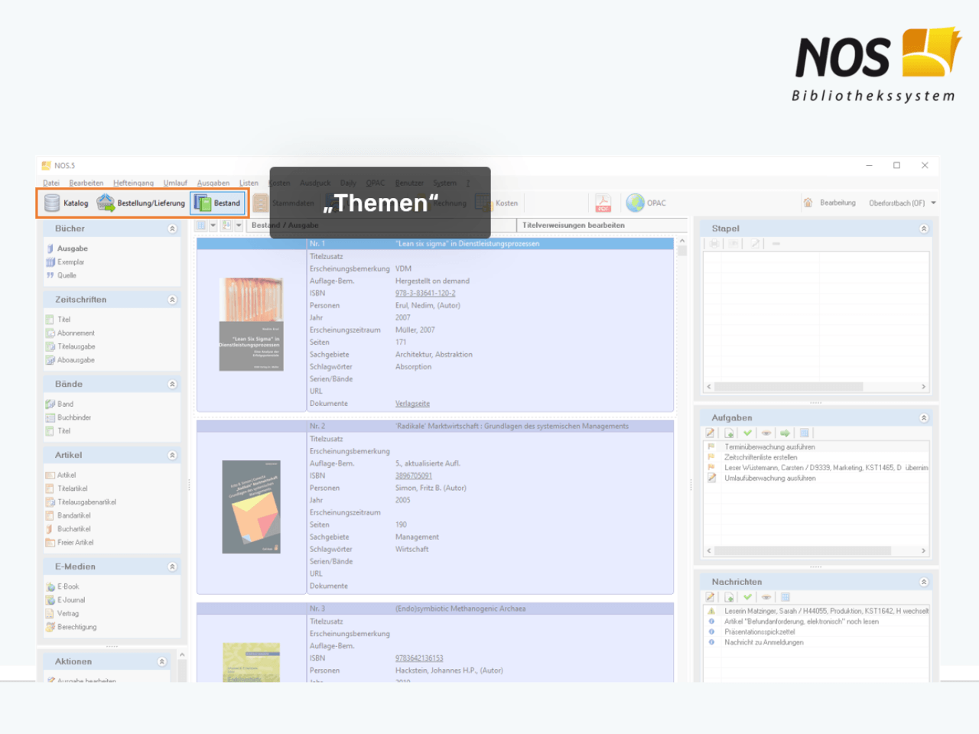Collapse the Stapel panel
Image resolution: width=979 pixels, height=734 pixels.
924,229
